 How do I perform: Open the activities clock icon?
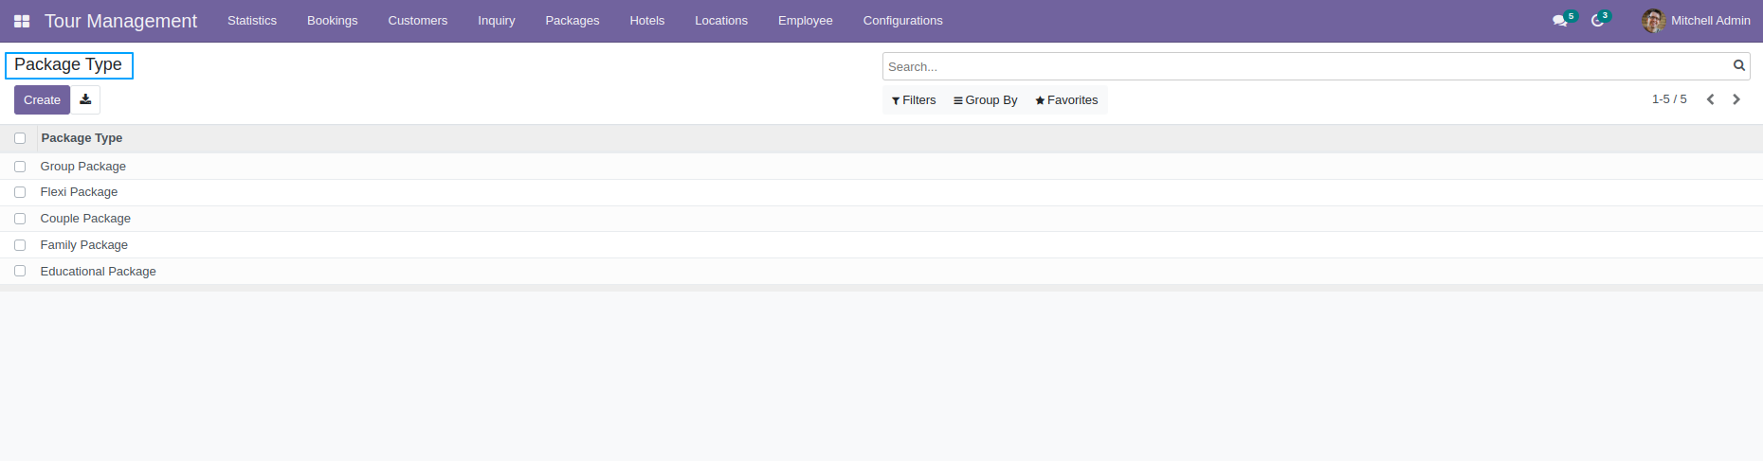click(x=1598, y=21)
